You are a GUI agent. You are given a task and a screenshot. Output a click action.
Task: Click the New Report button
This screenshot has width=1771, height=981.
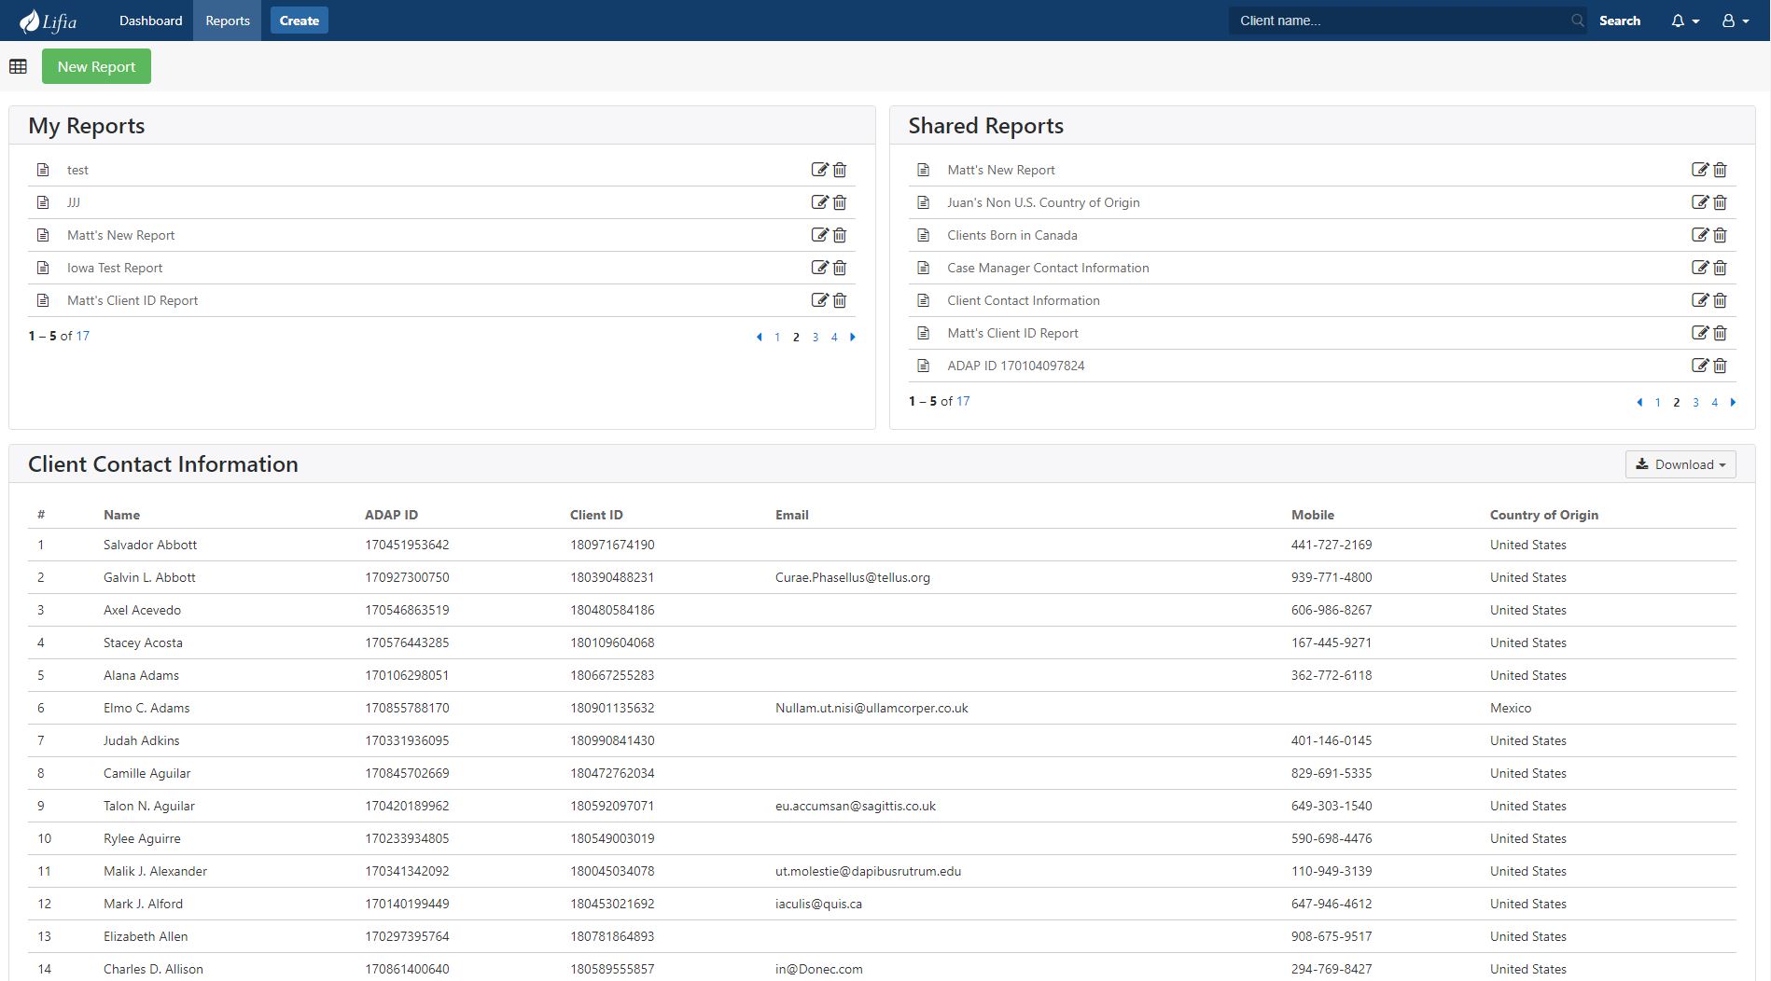click(x=96, y=66)
